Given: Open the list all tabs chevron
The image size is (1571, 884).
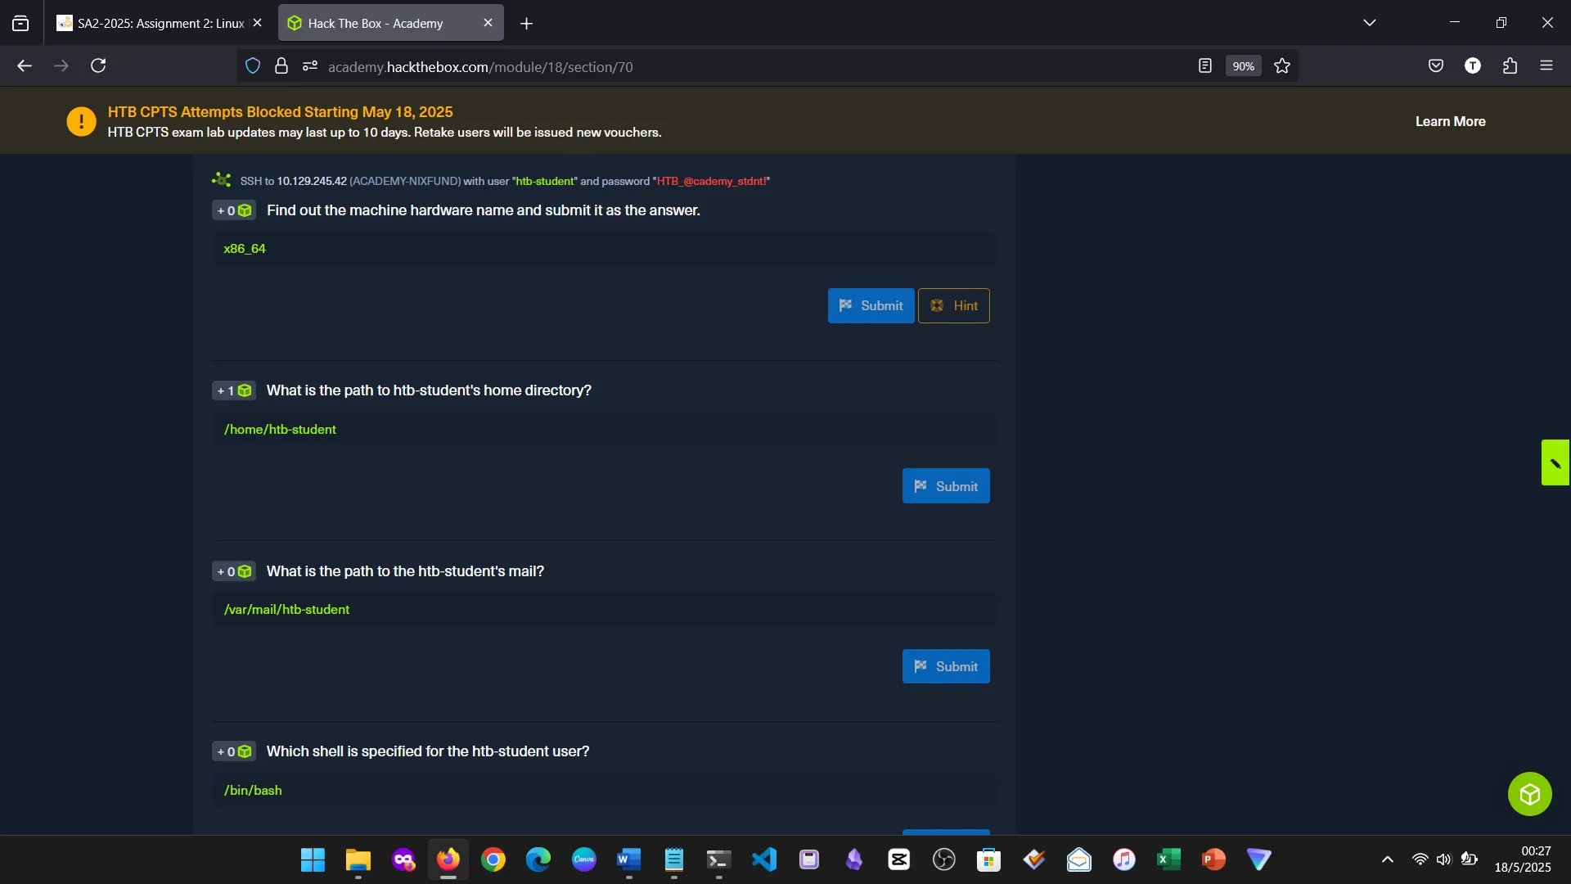Looking at the screenshot, I should click(x=1370, y=22).
